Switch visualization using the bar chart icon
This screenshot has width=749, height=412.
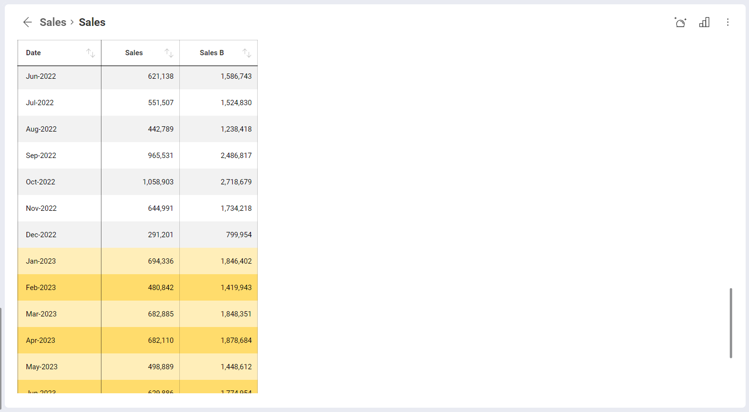[704, 22]
